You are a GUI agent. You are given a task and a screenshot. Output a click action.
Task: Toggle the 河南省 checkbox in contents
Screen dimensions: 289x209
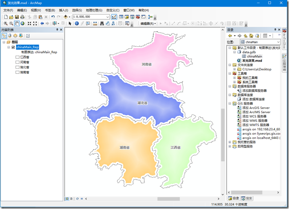tap(17, 62)
